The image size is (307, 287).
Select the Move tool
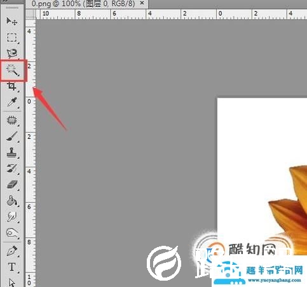pos(12,21)
